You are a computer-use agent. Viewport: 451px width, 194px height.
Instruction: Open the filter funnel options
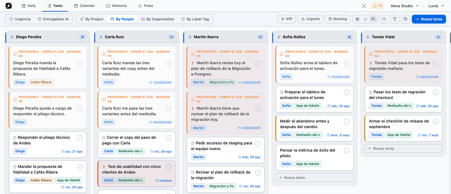pos(395,19)
